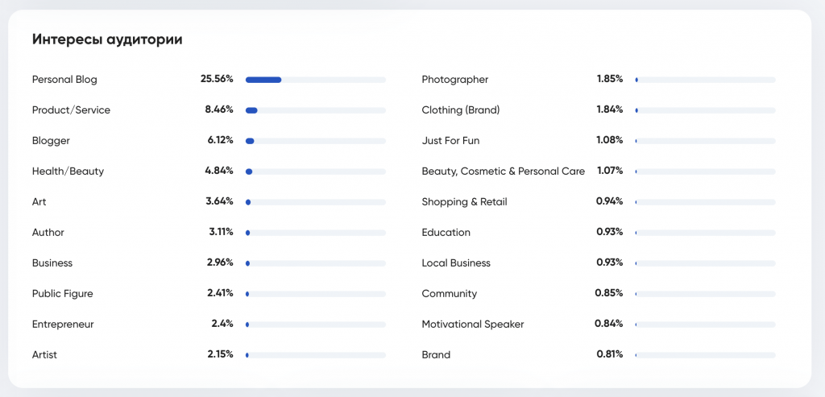Click the 8.46% percentage value
Screen dimensions: 825x397
[x=219, y=110]
